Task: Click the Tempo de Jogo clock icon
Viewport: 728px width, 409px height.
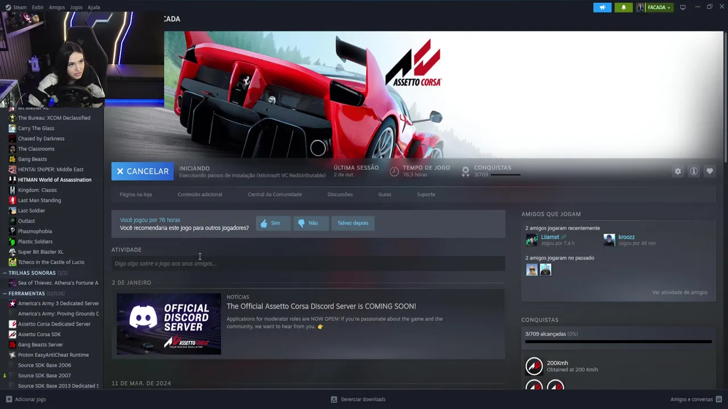Action: (x=394, y=170)
